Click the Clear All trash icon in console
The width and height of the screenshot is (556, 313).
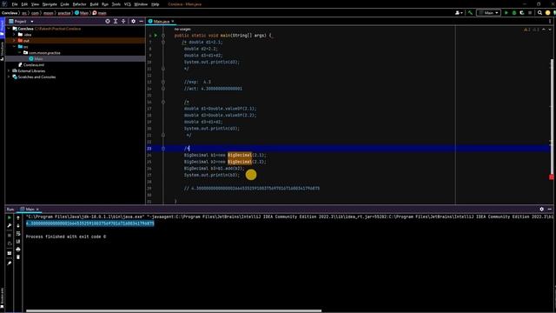click(18, 257)
